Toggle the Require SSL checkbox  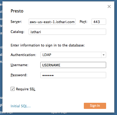click(x=12, y=89)
